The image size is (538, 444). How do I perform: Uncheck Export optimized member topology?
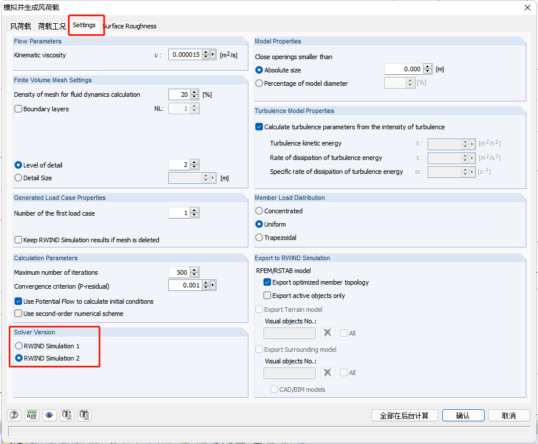click(x=268, y=282)
